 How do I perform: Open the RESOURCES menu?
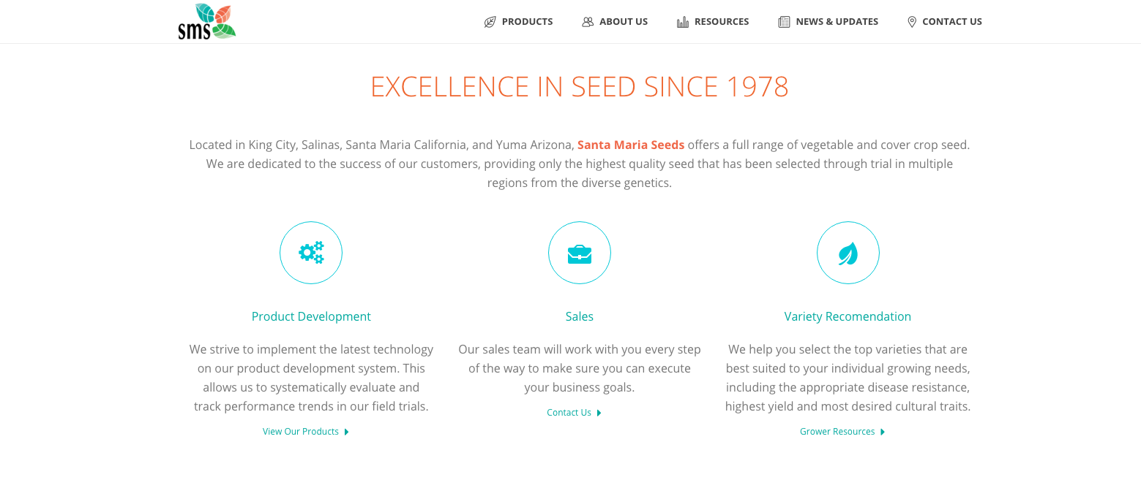(x=721, y=21)
